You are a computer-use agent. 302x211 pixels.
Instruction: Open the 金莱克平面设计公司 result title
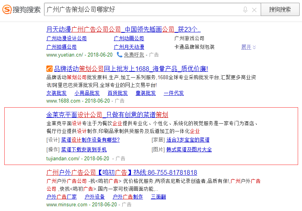107,115
